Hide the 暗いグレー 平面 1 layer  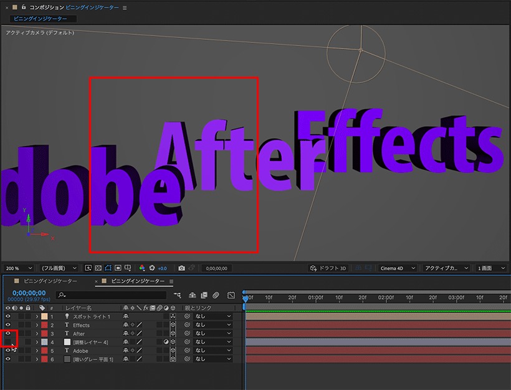8,359
